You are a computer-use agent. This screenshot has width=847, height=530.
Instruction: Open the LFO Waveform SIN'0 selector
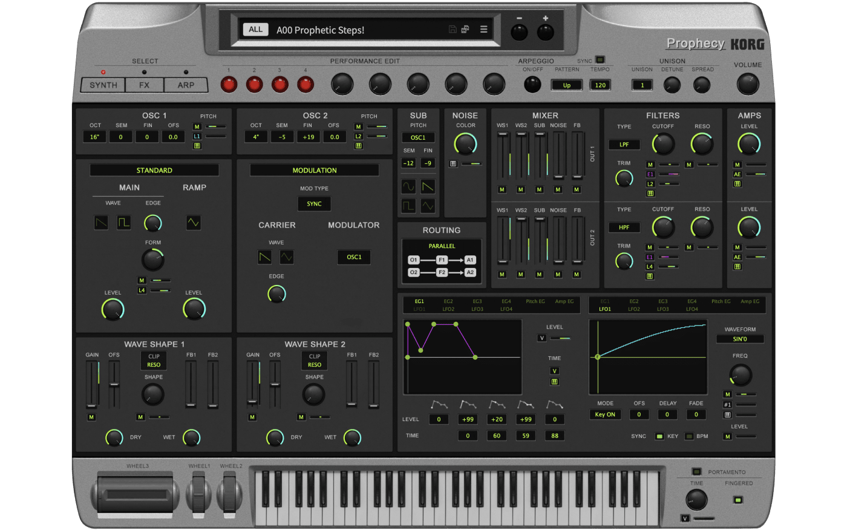pyautogui.click(x=739, y=339)
